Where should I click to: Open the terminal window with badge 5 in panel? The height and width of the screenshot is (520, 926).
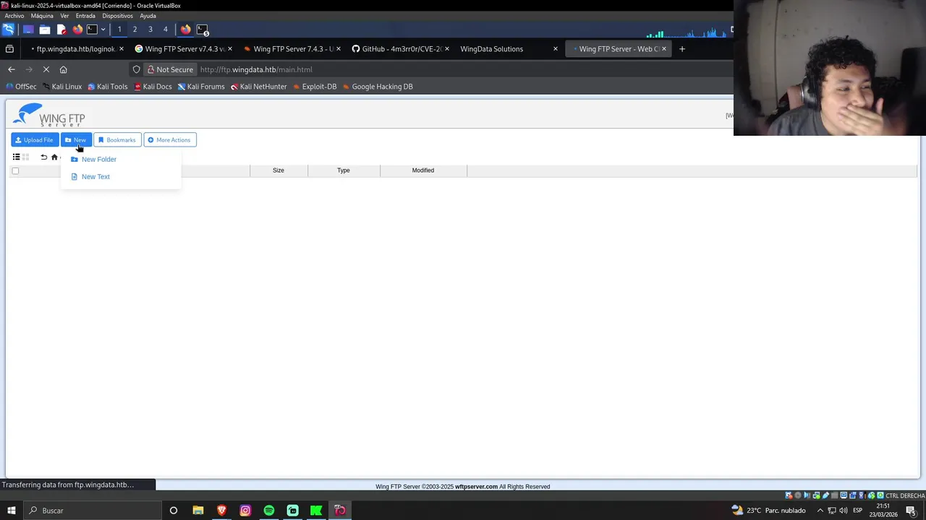coord(203,30)
